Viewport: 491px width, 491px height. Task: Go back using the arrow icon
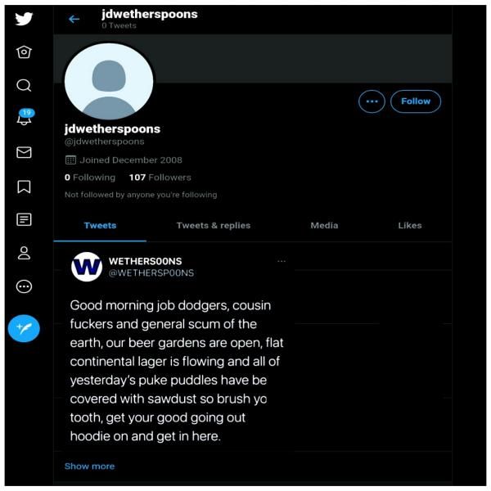74,19
